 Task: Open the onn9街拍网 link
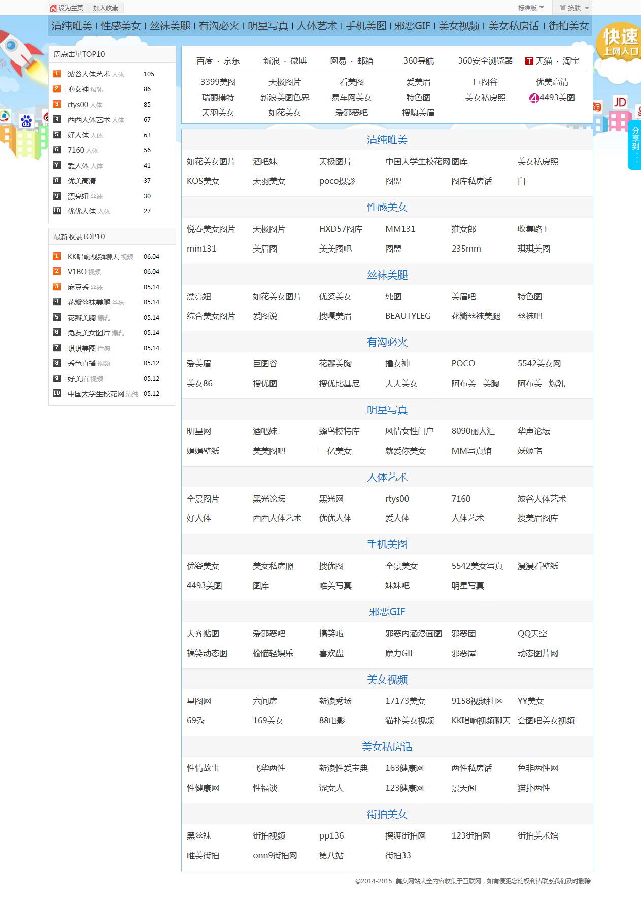coord(275,856)
